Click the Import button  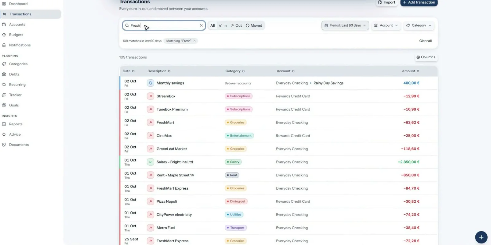(387, 2)
